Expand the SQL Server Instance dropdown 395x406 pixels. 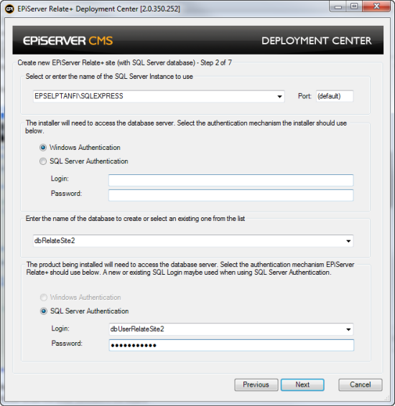point(279,97)
